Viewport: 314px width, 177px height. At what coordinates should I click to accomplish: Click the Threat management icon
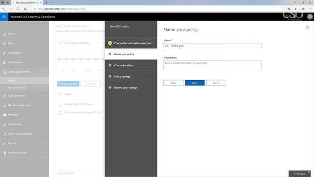pos(5,105)
